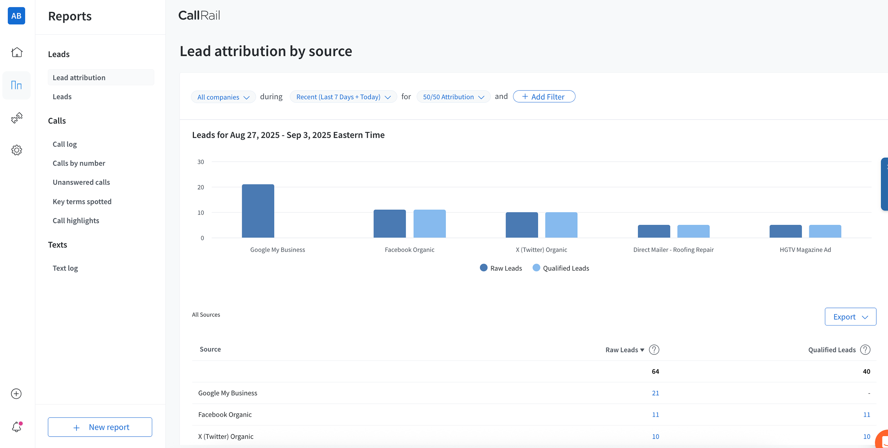Select Unanswered calls in the sidebar

click(x=81, y=182)
